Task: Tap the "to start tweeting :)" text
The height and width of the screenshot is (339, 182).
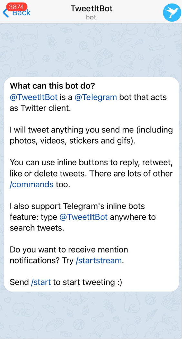Action: [87, 282]
